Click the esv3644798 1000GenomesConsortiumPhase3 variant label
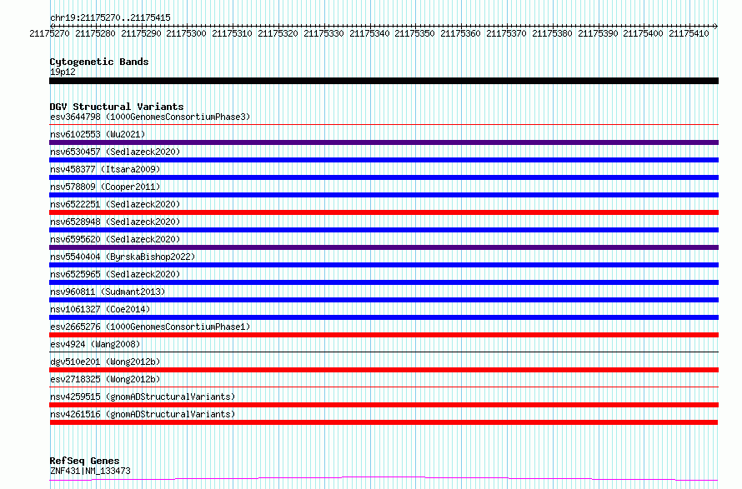Image resolution: width=742 pixels, height=489 pixels. pyautogui.click(x=150, y=117)
